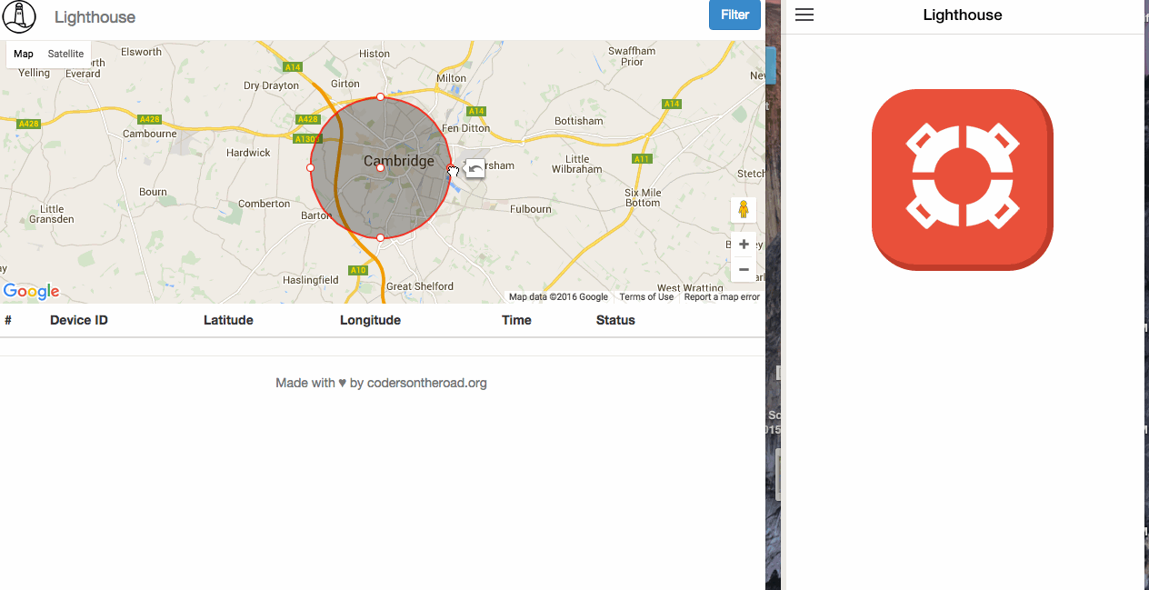Viewport: 1149px width, 590px height.
Task: Click the Time column header
Action: click(x=516, y=320)
